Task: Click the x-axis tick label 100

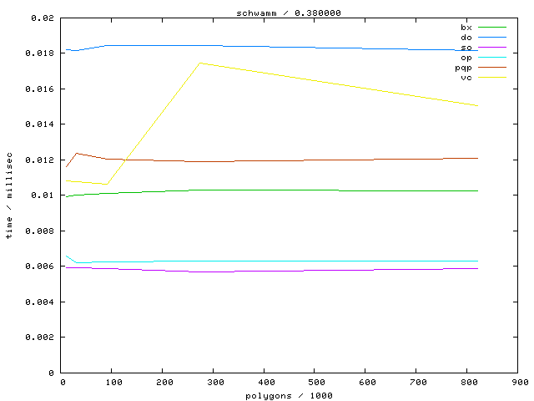Action: click(112, 383)
